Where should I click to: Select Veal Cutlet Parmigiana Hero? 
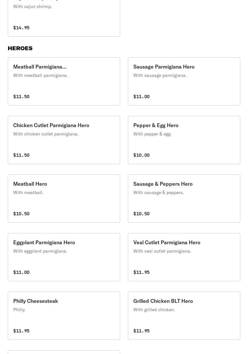tap(184, 257)
